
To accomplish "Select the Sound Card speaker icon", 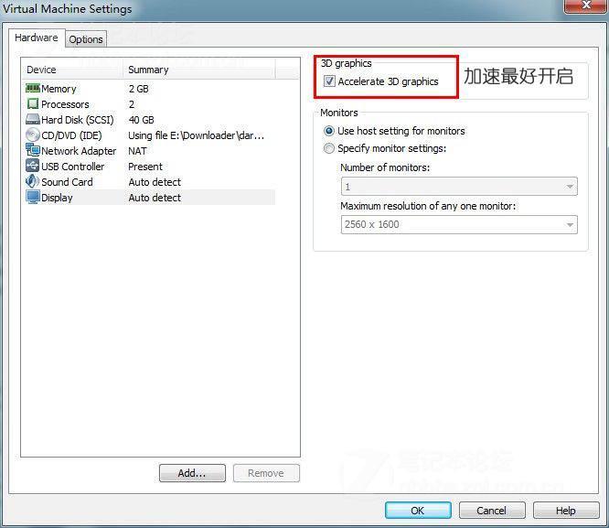I will pos(33,182).
